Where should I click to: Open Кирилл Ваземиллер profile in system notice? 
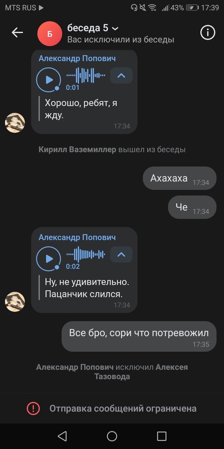click(x=78, y=150)
